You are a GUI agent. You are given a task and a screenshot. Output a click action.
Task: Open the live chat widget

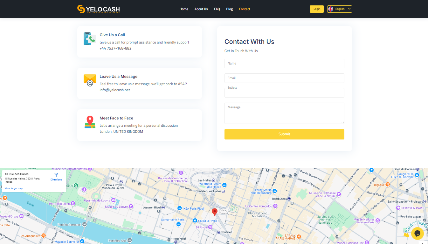pyautogui.click(x=417, y=234)
